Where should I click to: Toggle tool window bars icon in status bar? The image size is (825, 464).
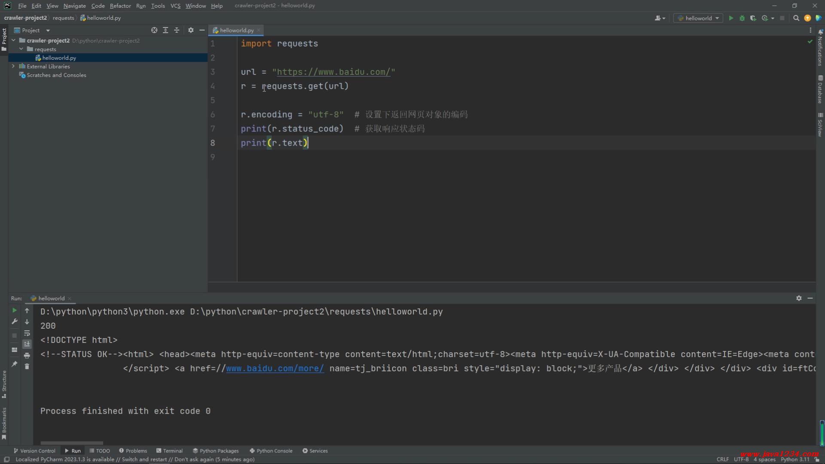pos(6,459)
